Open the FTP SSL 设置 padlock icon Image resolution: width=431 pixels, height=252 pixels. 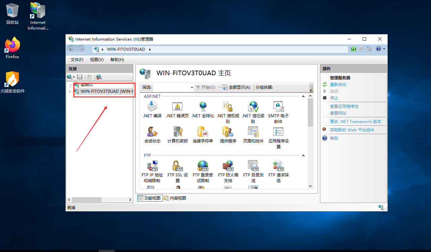[x=177, y=166]
